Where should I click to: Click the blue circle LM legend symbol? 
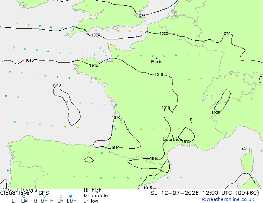pyautogui.click(x=24, y=196)
